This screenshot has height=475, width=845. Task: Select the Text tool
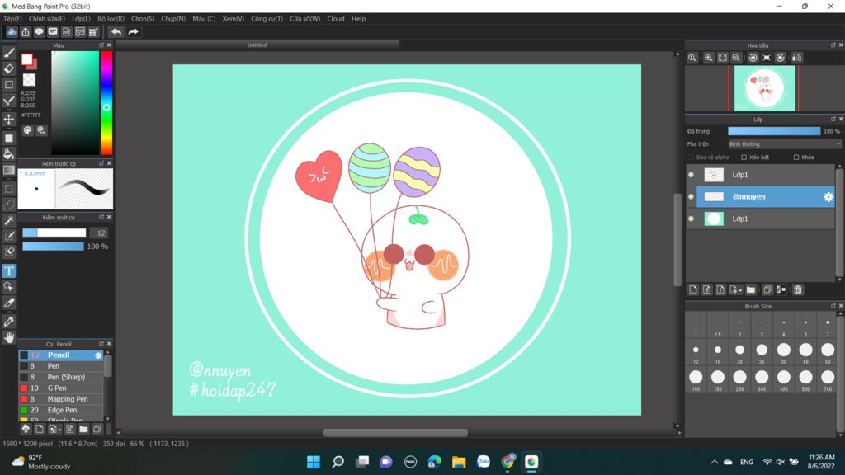[x=8, y=270]
